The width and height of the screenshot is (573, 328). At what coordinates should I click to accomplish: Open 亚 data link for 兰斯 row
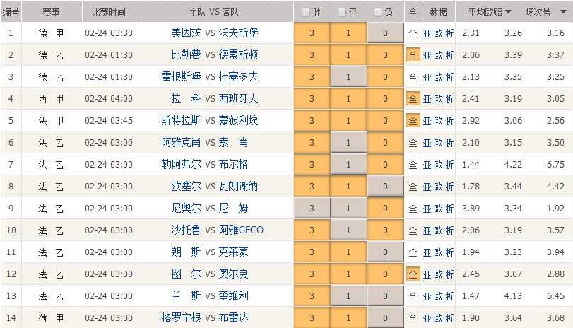(x=427, y=297)
